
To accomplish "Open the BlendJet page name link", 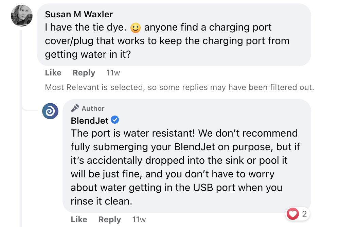I will 90,121.
